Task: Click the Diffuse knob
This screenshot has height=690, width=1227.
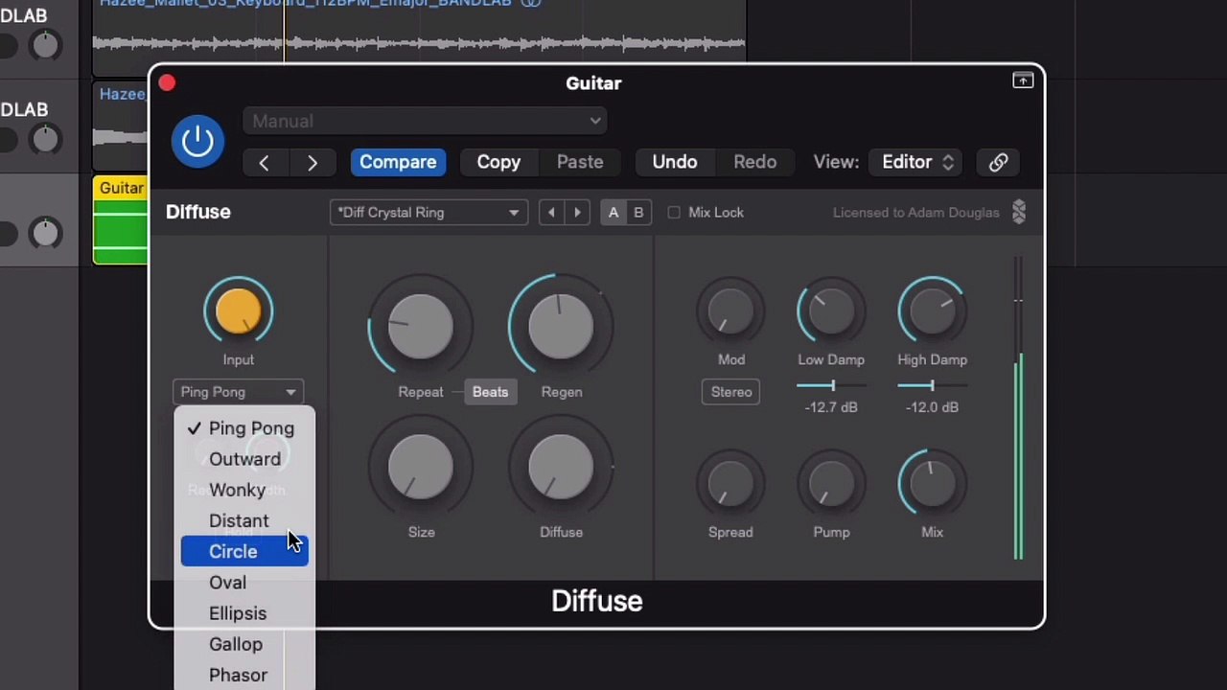Action: 561,467
